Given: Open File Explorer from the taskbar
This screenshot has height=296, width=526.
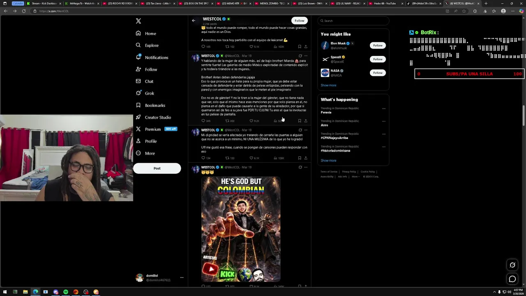Looking at the screenshot, I should click(25, 292).
